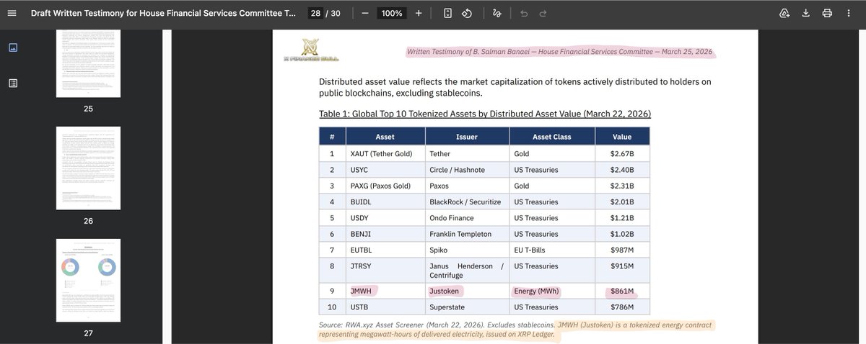The height and width of the screenshot is (344, 866).
Task: Select the draw annotation tool
Action: point(497,14)
